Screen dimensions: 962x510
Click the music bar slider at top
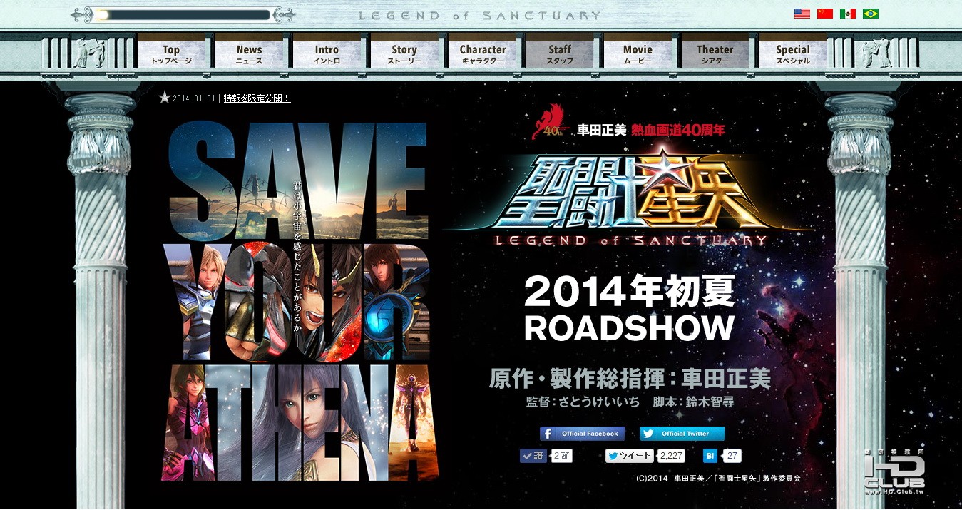[x=183, y=14]
